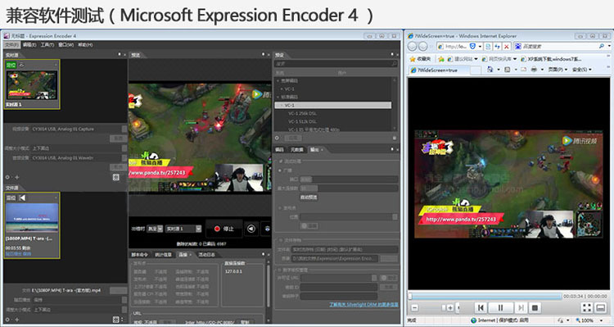Click the speaker audio preview icon
Screen dimensions: 614x327
pos(251,229)
